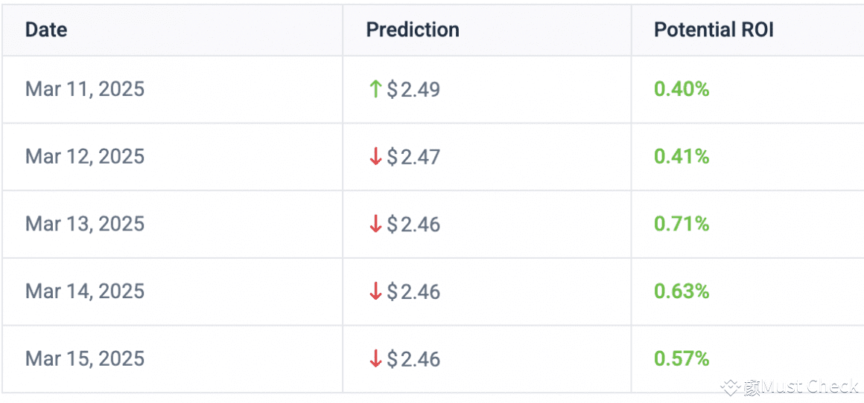
Task: Click the down arrow in the Mar 15 row
Action: (x=375, y=359)
